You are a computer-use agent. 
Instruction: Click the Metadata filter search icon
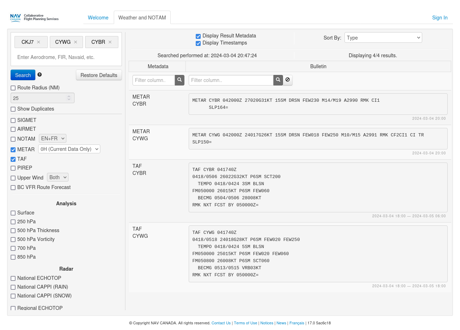[x=179, y=80]
